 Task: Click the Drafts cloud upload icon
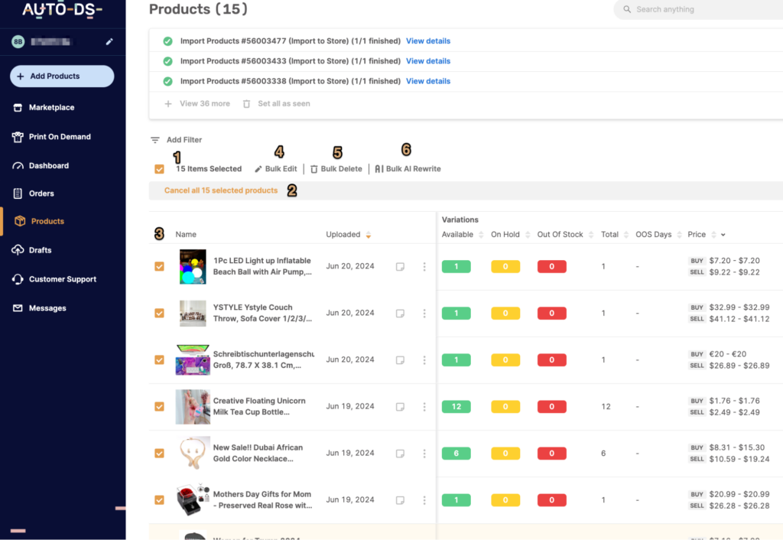[18, 250]
